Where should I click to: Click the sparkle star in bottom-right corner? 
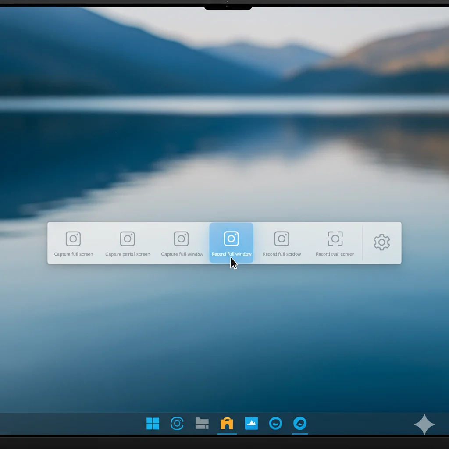[x=424, y=424]
